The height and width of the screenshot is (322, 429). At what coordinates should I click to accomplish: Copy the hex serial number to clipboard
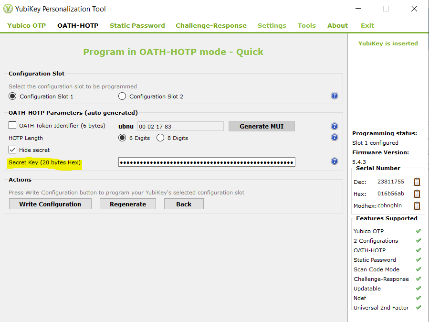(417, 193)
